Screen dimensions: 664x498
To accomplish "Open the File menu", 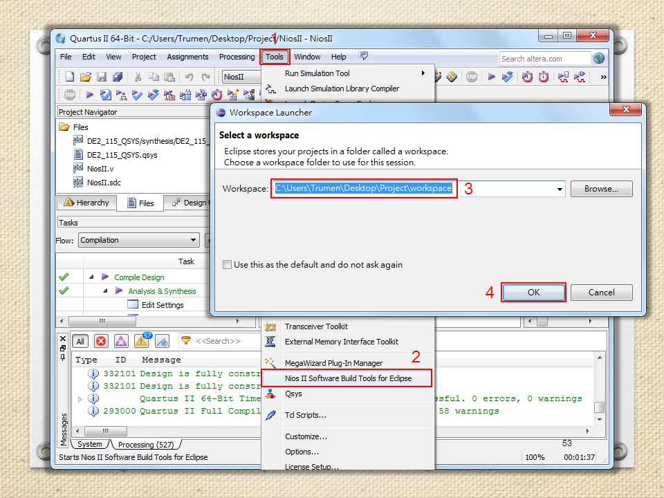I will [66, 57].
